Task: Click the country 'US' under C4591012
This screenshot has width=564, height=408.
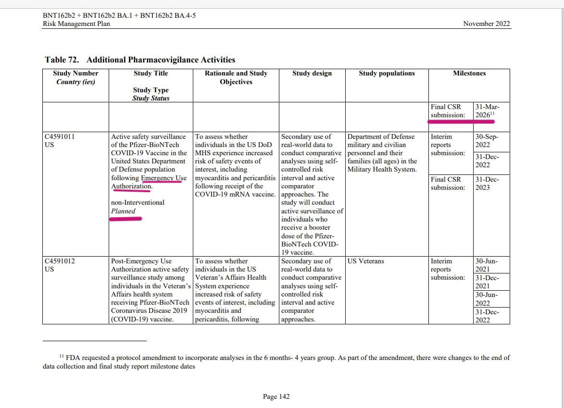Action: pyautogui.click(x=49, y=269)
